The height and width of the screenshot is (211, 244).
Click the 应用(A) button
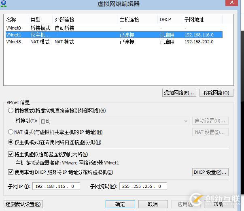(185, 204)
